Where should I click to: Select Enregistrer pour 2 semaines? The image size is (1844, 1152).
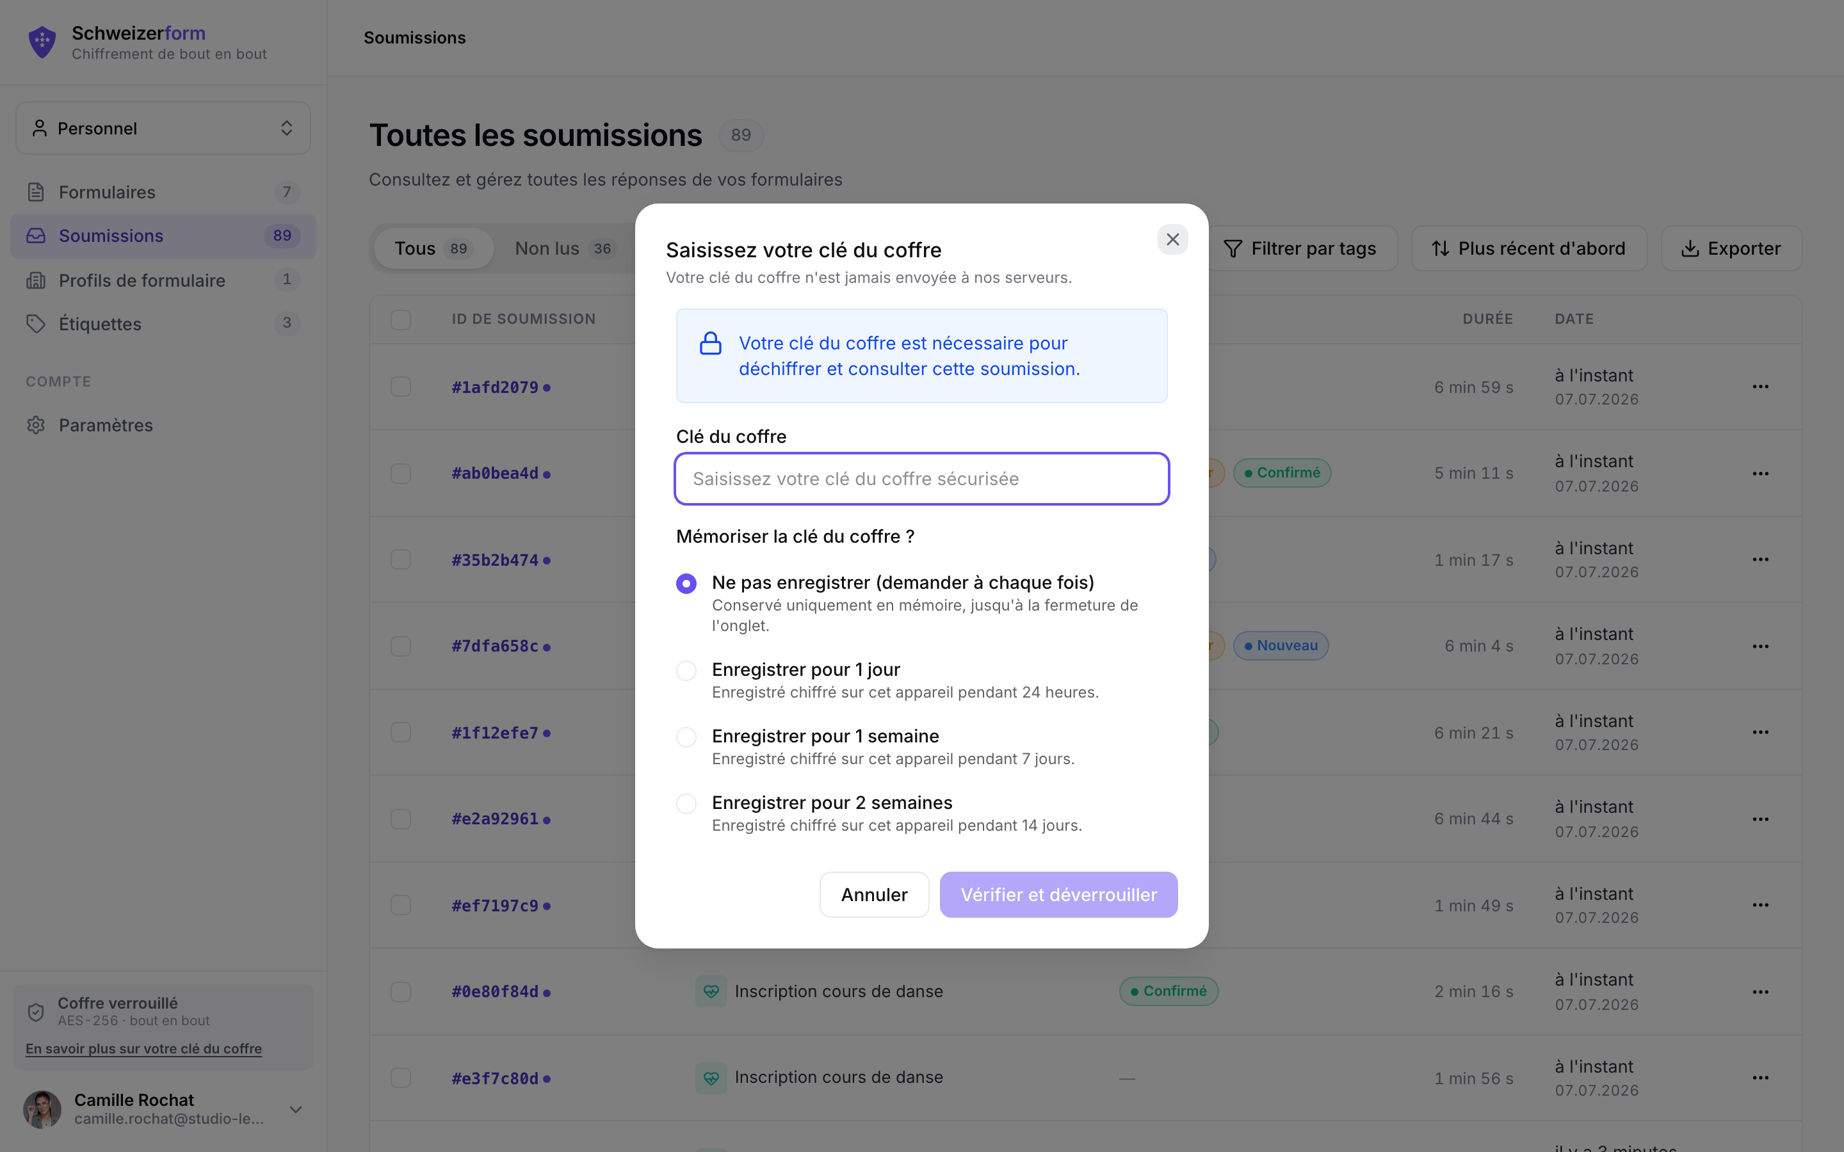coord(686,804)
